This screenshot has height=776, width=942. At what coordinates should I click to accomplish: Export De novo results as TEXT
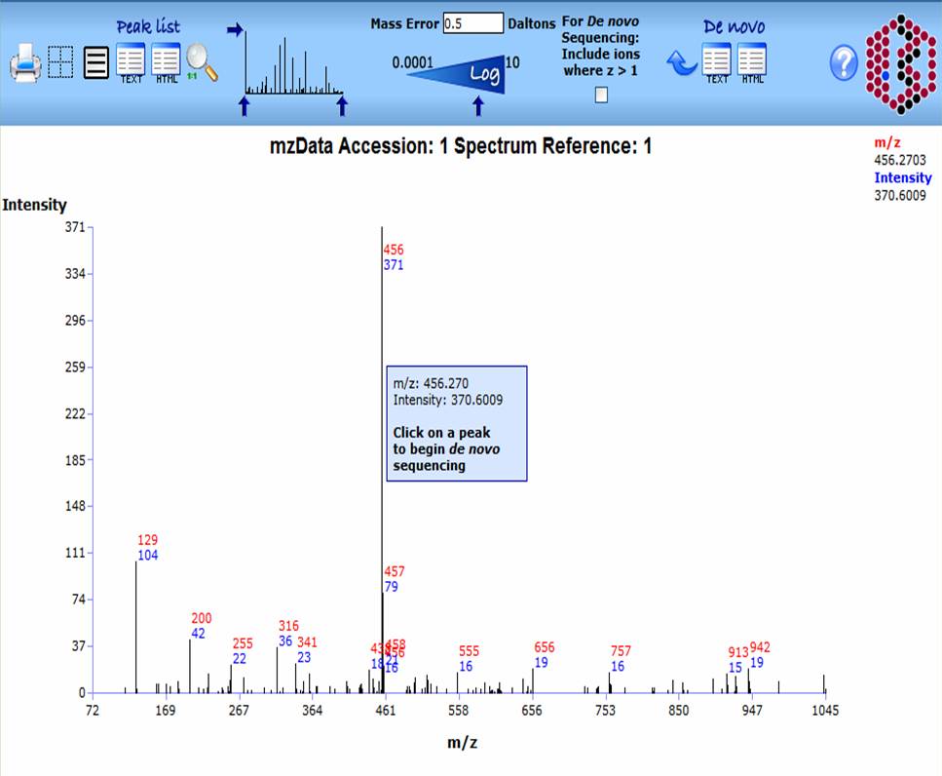[717, 62]
